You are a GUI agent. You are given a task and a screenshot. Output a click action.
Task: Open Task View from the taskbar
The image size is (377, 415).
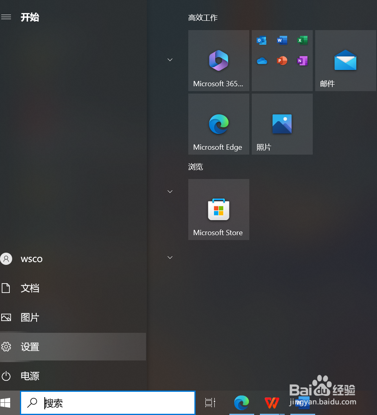tap(210, 402)
